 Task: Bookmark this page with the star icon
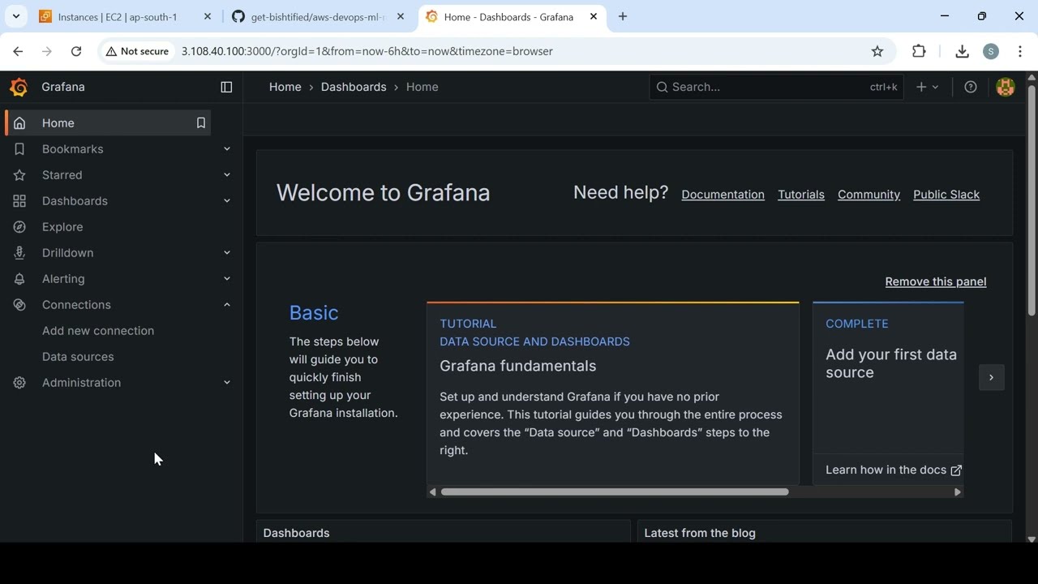pos(877,51)
